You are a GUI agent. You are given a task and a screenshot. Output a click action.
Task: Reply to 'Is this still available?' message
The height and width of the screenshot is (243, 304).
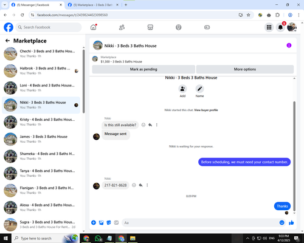[x=150, y=125]
